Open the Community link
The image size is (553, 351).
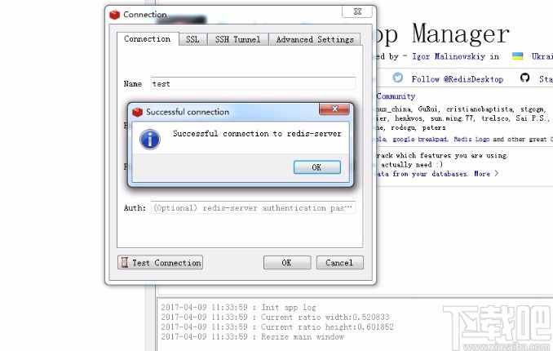(x=396, y=96)
